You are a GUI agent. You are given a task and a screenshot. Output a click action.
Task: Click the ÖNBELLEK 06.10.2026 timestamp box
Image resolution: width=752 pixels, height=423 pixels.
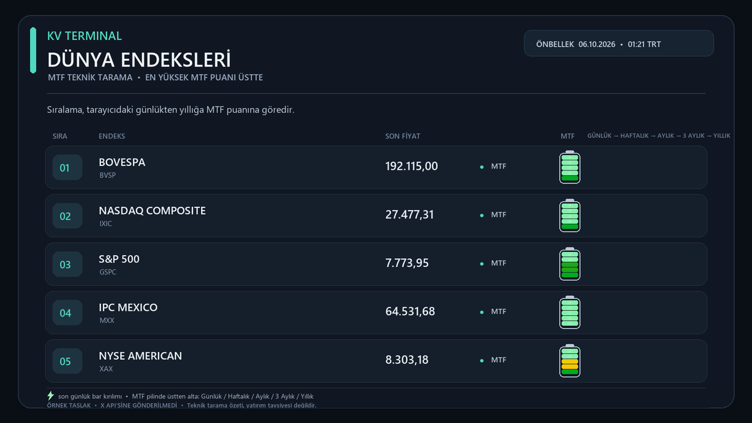pos(619,44)
